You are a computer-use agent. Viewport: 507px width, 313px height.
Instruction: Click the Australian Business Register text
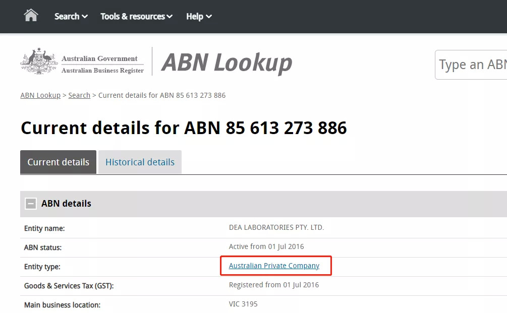(102, 71)
